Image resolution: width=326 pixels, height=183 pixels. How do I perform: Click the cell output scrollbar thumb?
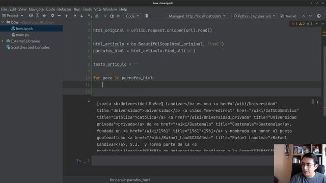click(312, 102)
